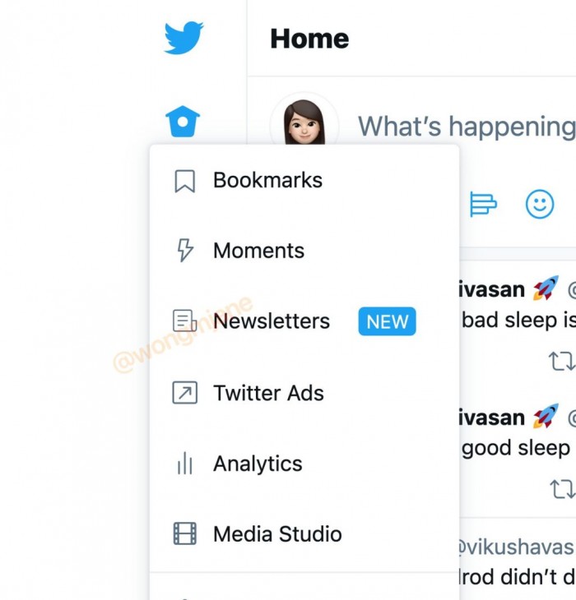Retweet the bad sleep tweet
This screenshot has width=576, height=600.
click(562, 361)
